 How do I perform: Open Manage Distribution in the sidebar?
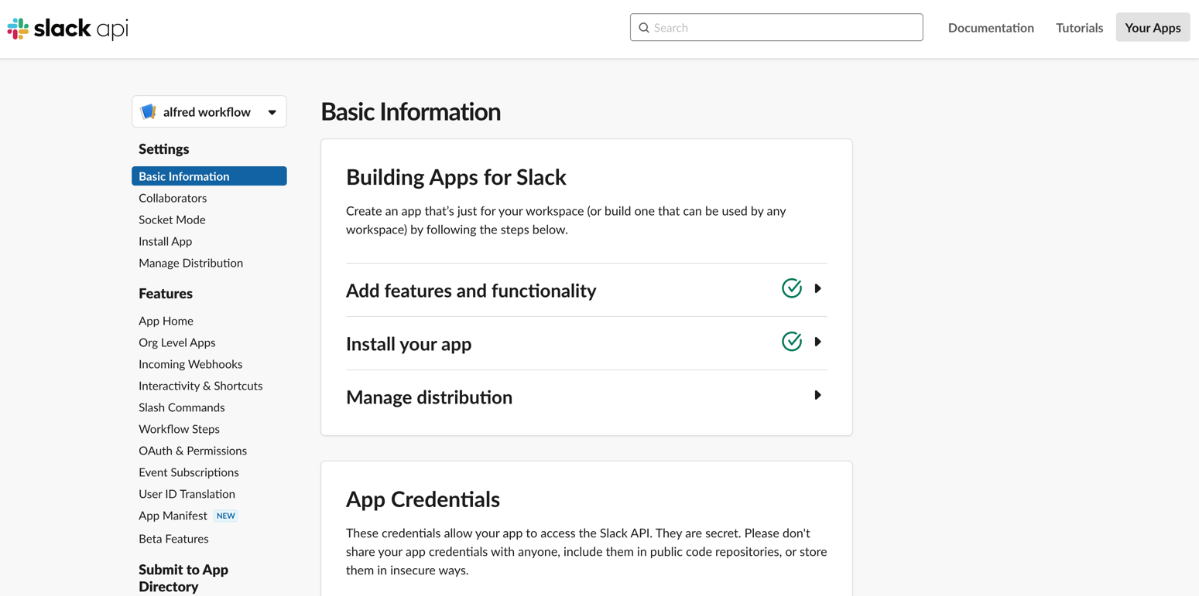pyautogui.click(x=190, y=263)
